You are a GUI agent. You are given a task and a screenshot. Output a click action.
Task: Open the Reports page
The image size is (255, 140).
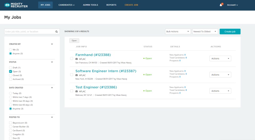pos(111,5)
